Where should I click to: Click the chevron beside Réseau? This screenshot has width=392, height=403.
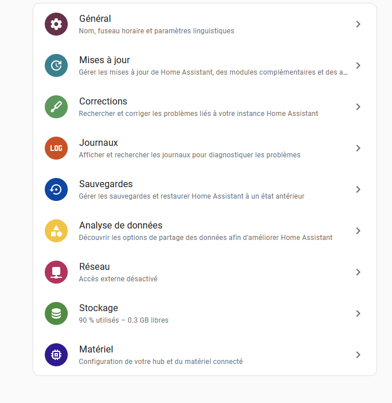tap(358, 272)
